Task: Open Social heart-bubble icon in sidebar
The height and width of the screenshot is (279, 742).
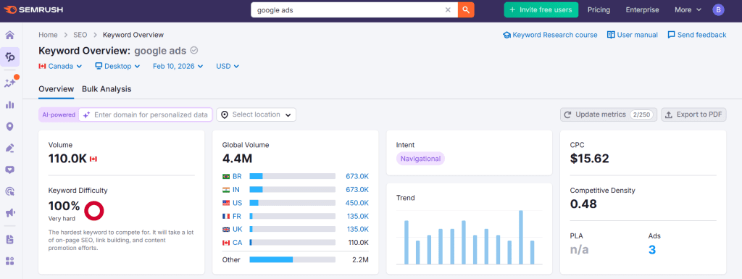Action: pos(10,170)
